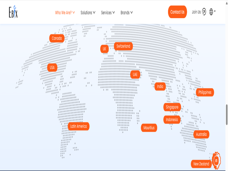Select the Singapore location tag
The width and height of the screenshot is (228, 171).
[x=172, y=107]
